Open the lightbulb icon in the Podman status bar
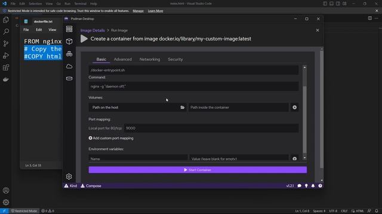The image size is (382, 214). tap(306, 186)
